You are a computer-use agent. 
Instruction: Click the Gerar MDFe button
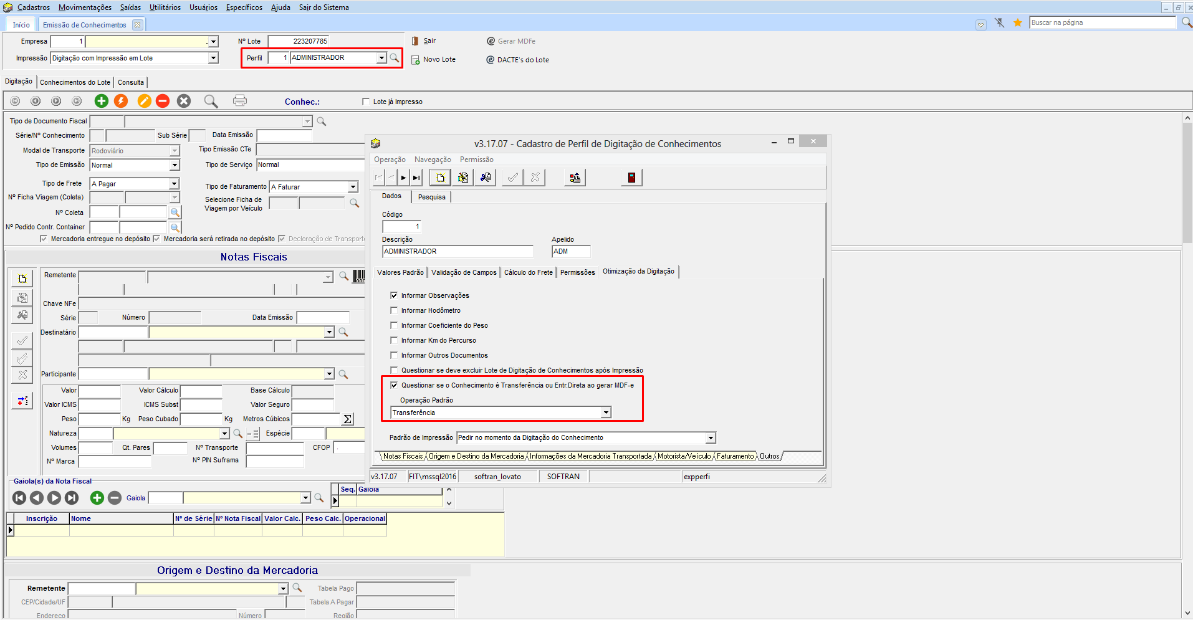pyautogui.click(x=510, y=41)
